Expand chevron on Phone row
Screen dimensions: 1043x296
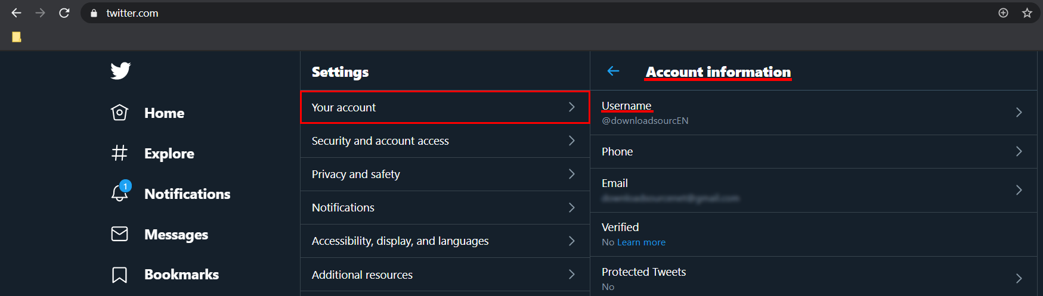tap(1019, 151)
